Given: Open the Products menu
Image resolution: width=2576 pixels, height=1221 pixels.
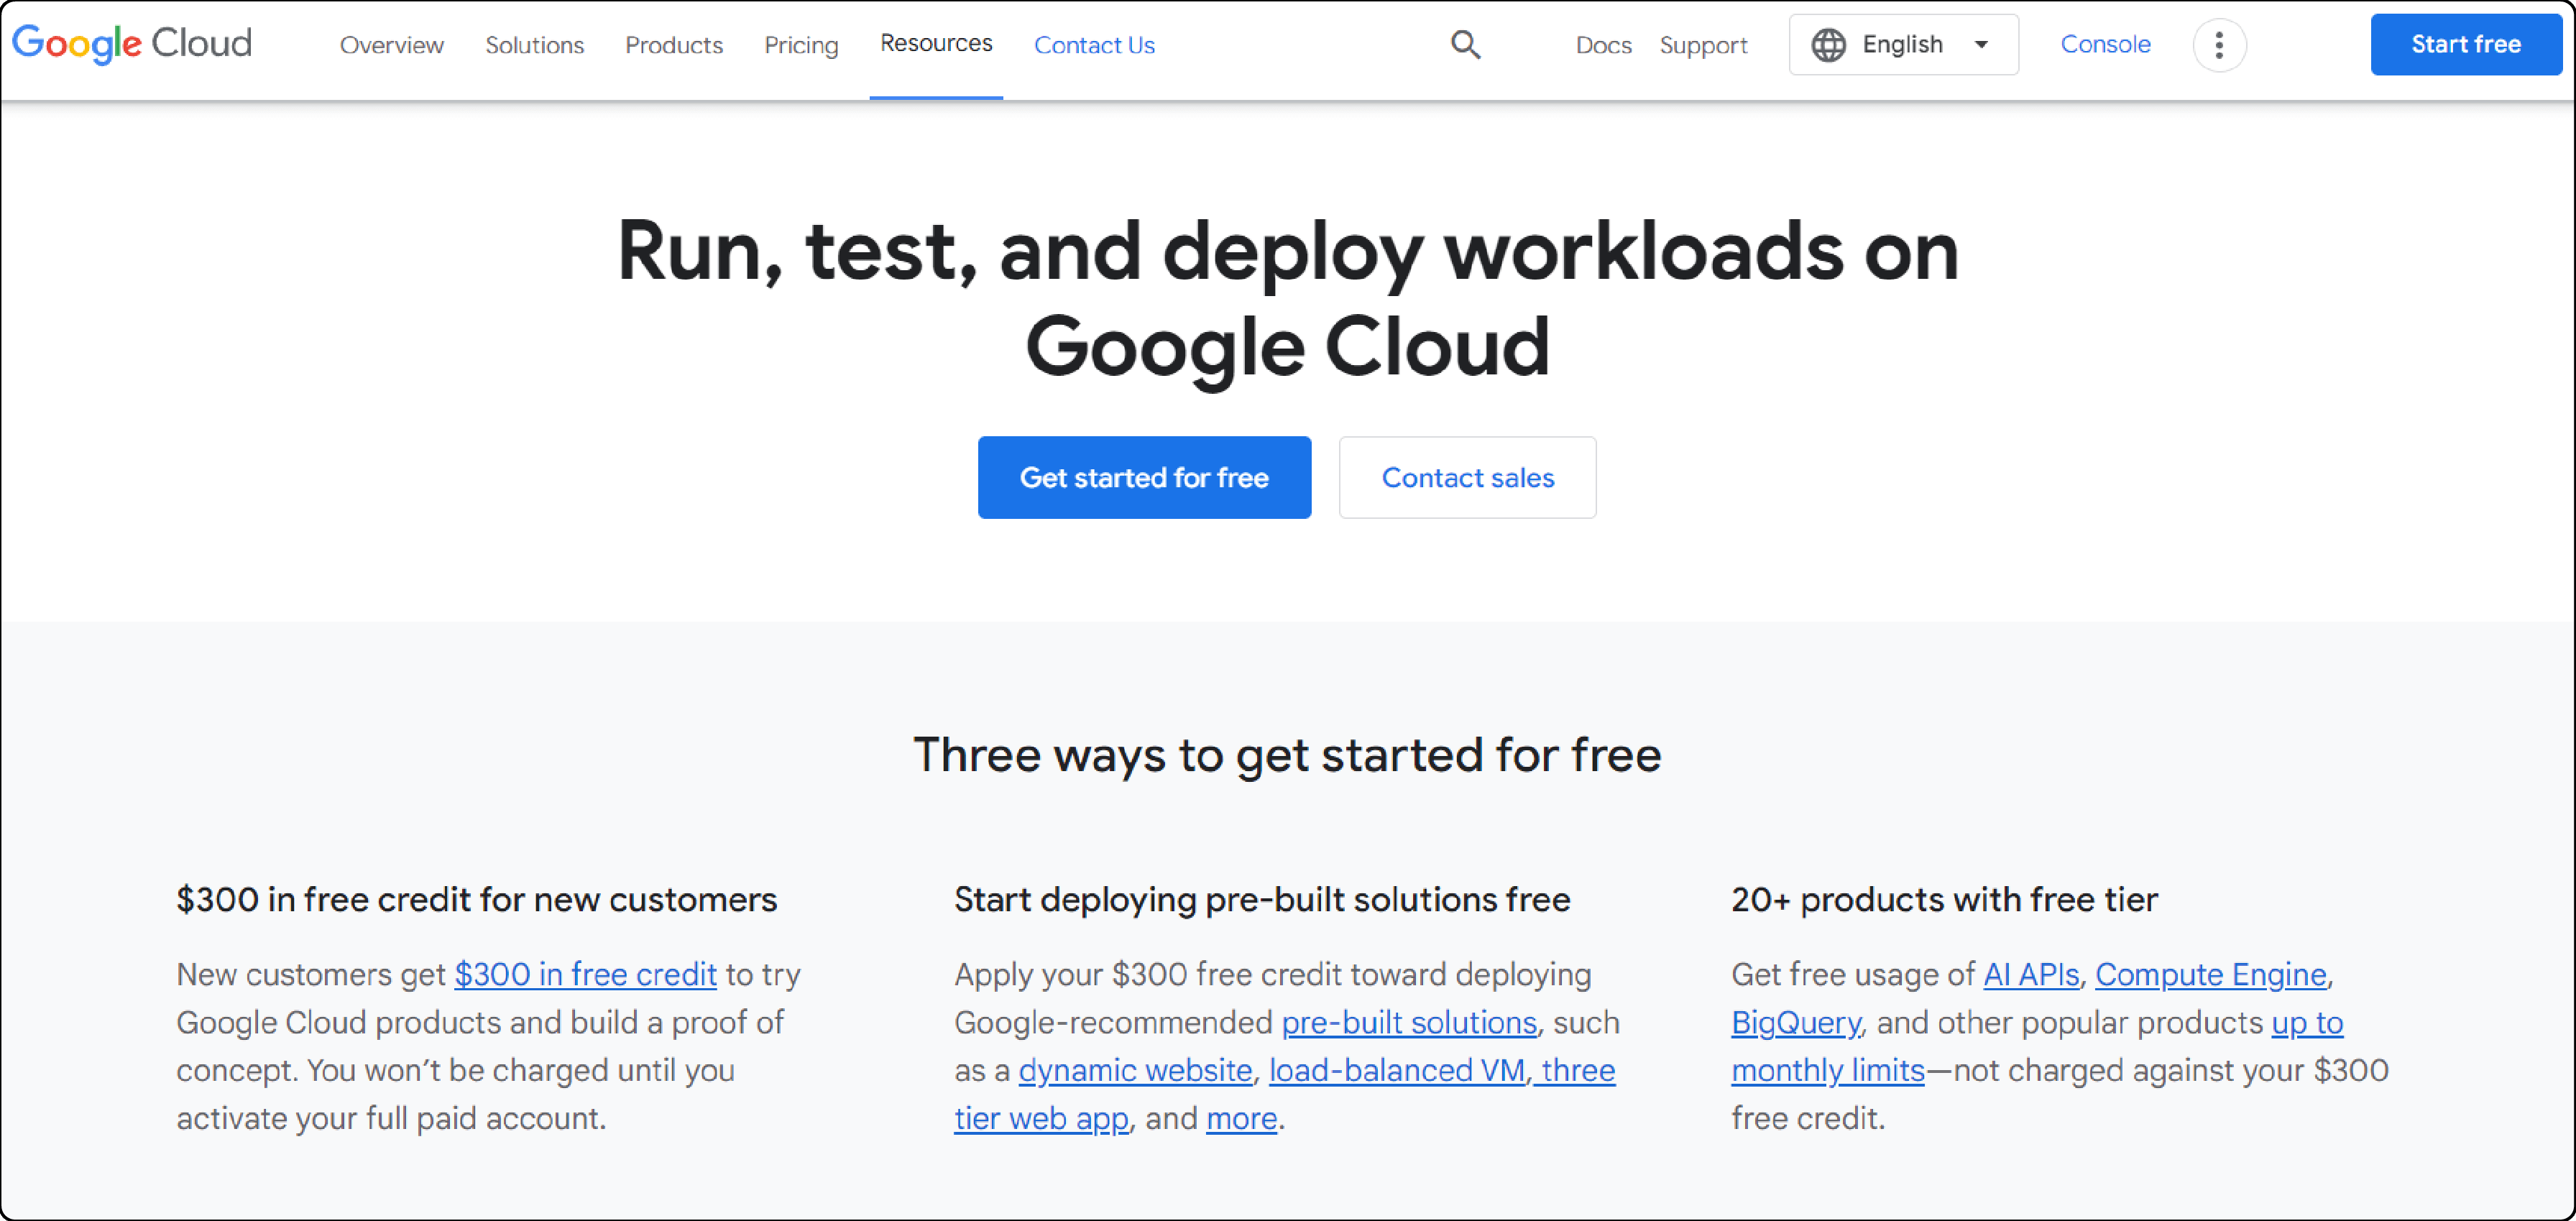Looking at the screenshot, I should (x=673, y=45).
